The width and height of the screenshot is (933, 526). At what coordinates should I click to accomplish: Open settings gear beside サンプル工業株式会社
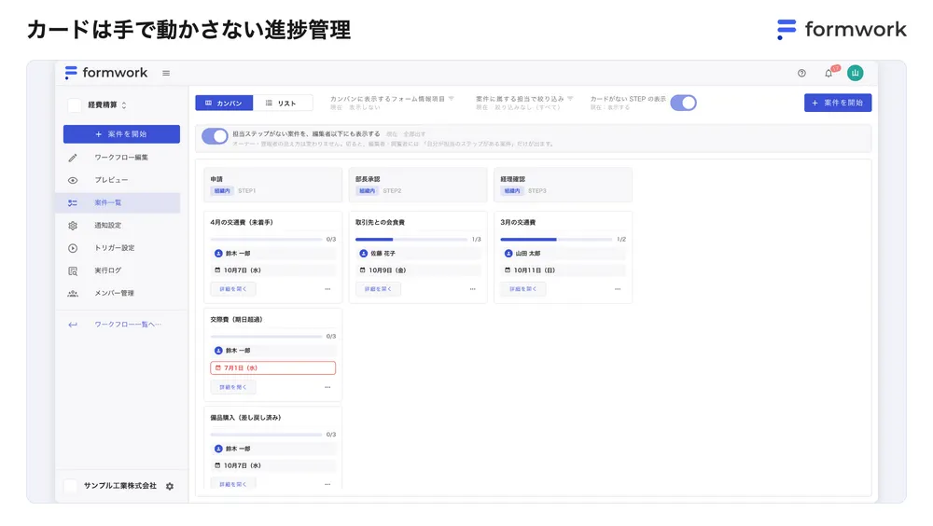[x=170, y=486]
